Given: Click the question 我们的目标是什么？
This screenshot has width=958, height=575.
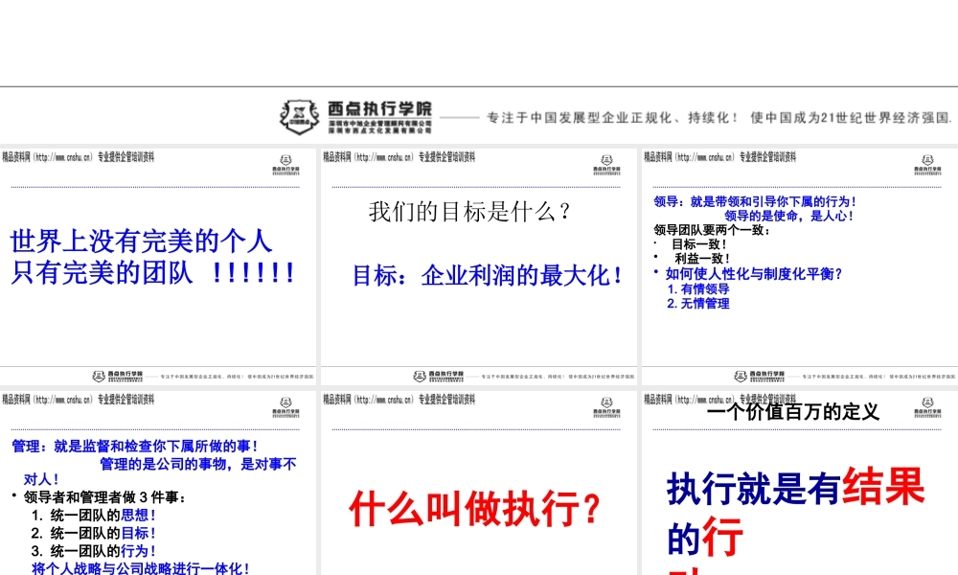Looking at the screenshot, I should (469, 212).
